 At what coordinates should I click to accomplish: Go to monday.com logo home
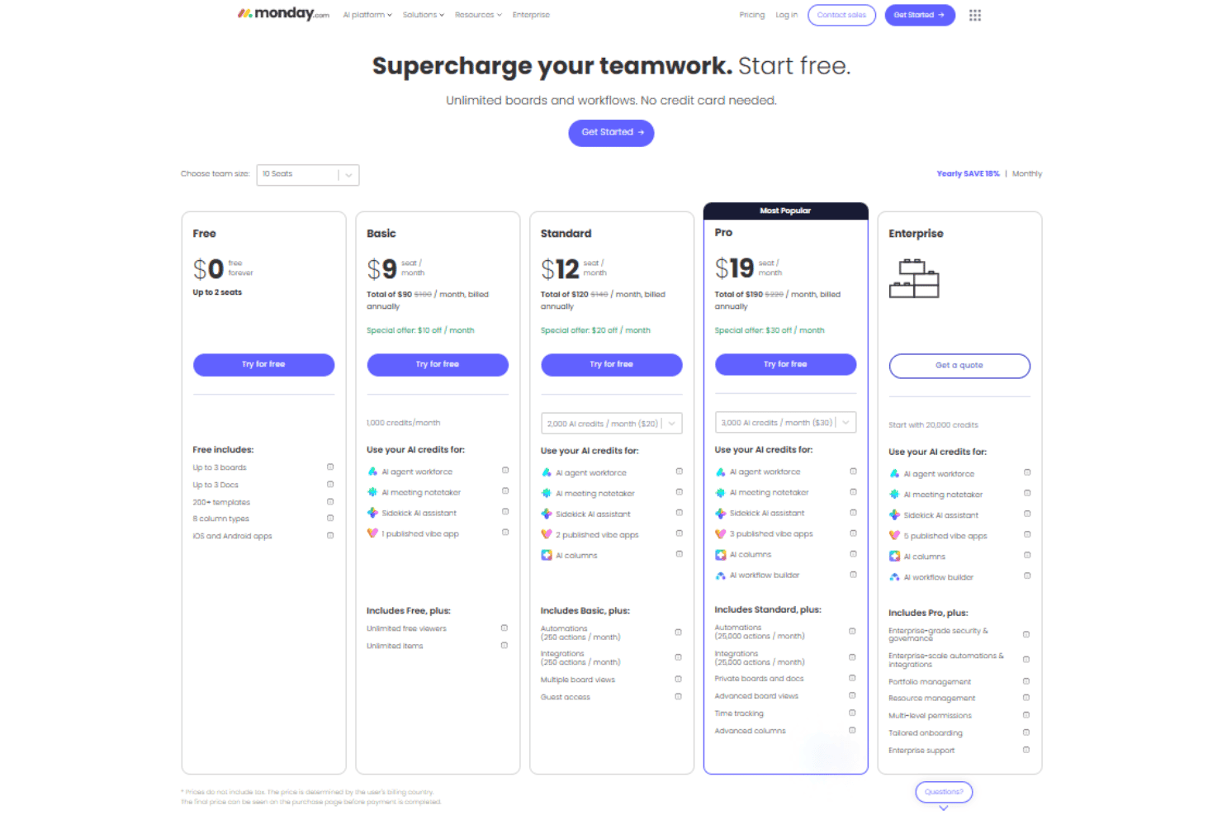[283, 14]
